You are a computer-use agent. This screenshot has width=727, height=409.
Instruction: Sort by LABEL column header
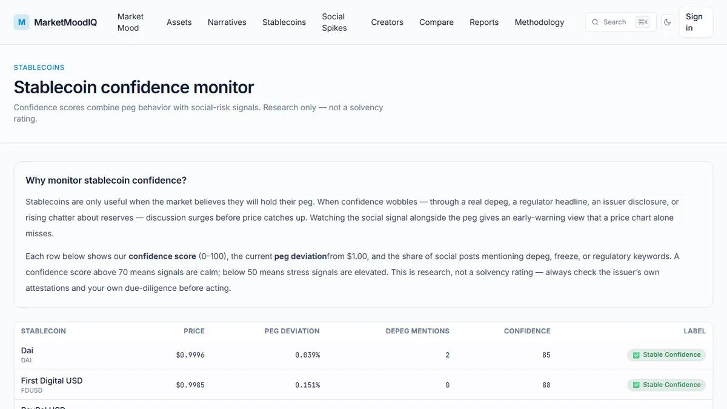click(x=695, y=331)
